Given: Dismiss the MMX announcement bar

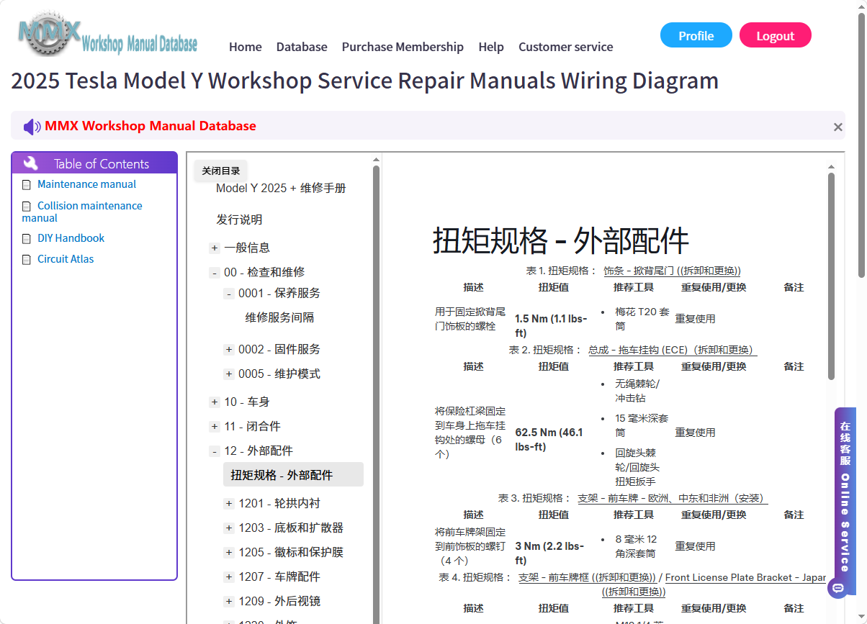Looking at the screenshot, I should 837,127.
